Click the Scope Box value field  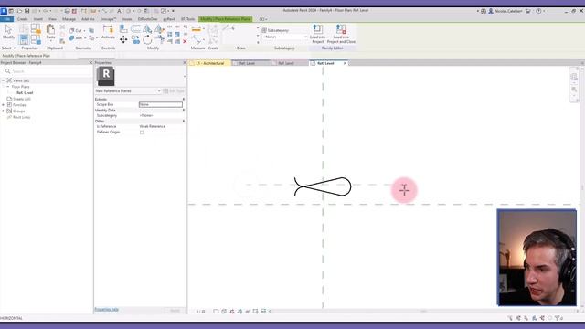tap(161, 105)
